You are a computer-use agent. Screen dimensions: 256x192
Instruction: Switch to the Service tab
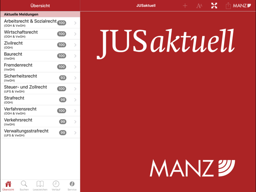72,186
